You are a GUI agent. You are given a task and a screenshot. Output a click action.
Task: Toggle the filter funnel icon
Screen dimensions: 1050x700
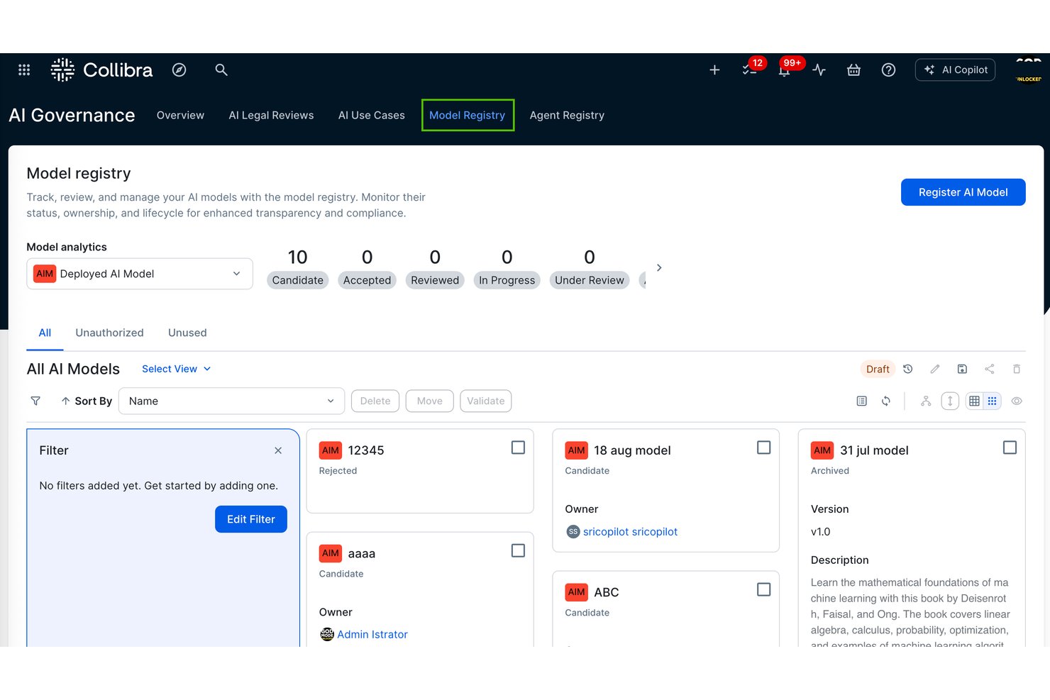click(35, 401)
